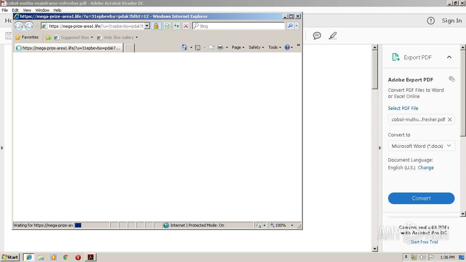The height and width of the screenshot is (262, 466).
Task: Open the Page menu
Action: (238, 47)
